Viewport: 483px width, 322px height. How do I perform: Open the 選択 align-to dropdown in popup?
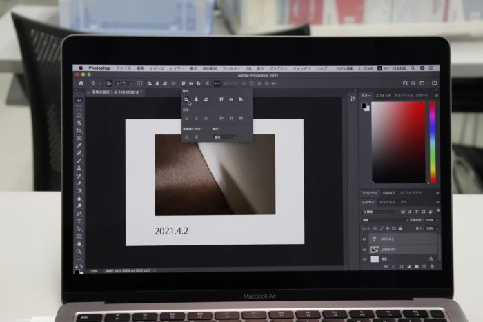[225, 137]
